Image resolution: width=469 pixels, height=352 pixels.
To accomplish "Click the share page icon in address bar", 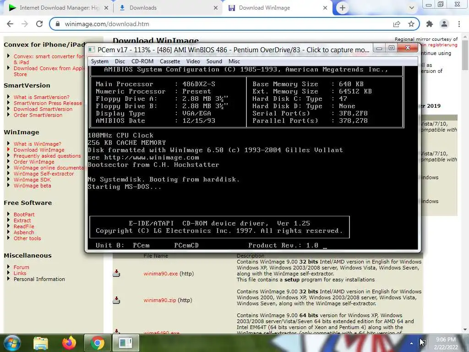I will pos(397,24).
